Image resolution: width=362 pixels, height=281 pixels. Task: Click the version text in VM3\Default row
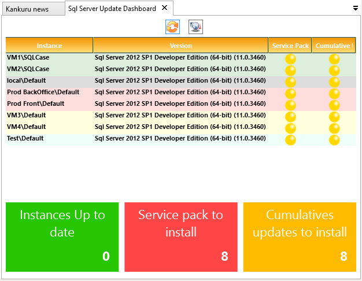[x=180, y=115]
